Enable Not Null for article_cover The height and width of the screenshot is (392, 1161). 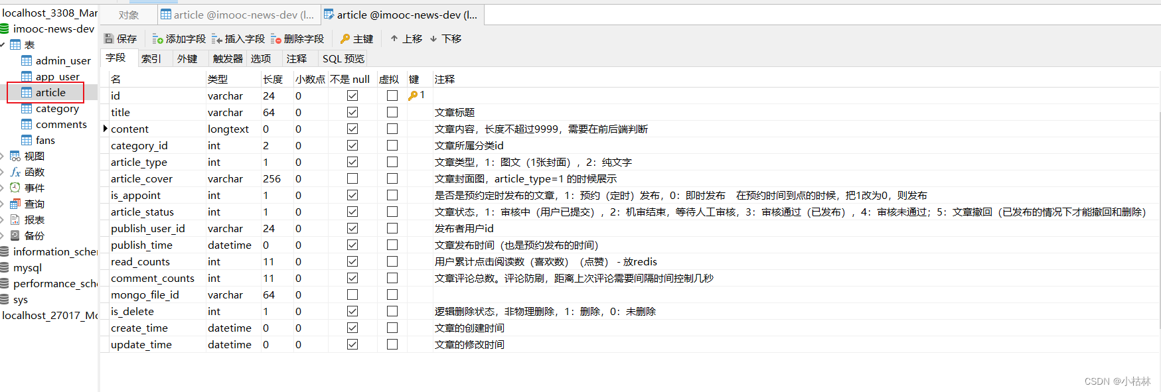coord(352,178)
